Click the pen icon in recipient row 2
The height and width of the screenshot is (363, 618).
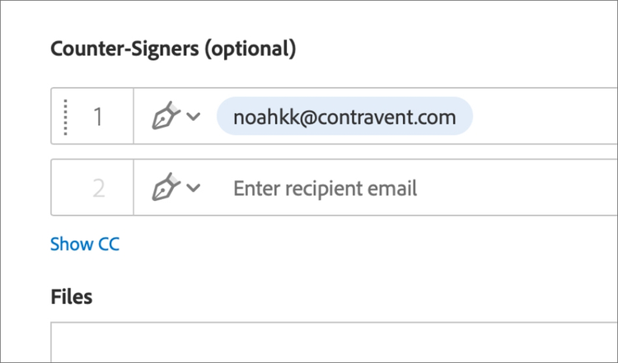[x=167, y=188]
